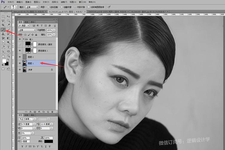The height and width of the screenshot is (150, 225).
Task: Hide the 图层 1 layer
Action: [20, 63]
